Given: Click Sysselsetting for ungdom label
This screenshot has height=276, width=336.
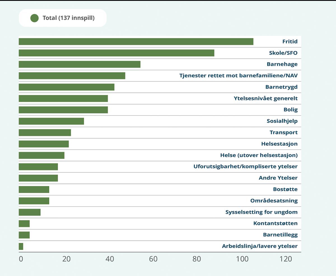Looking at the screenshot, I should pyautogui.click(x=261, y=212).
